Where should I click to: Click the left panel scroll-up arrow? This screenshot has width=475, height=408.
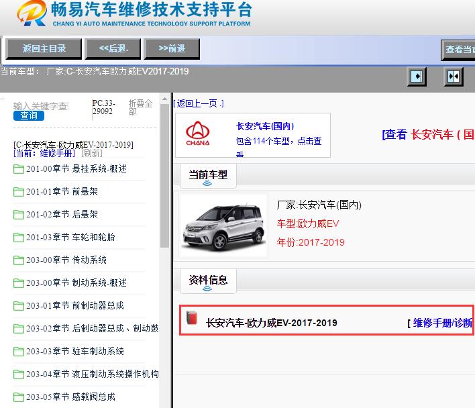tap(164, 99)
